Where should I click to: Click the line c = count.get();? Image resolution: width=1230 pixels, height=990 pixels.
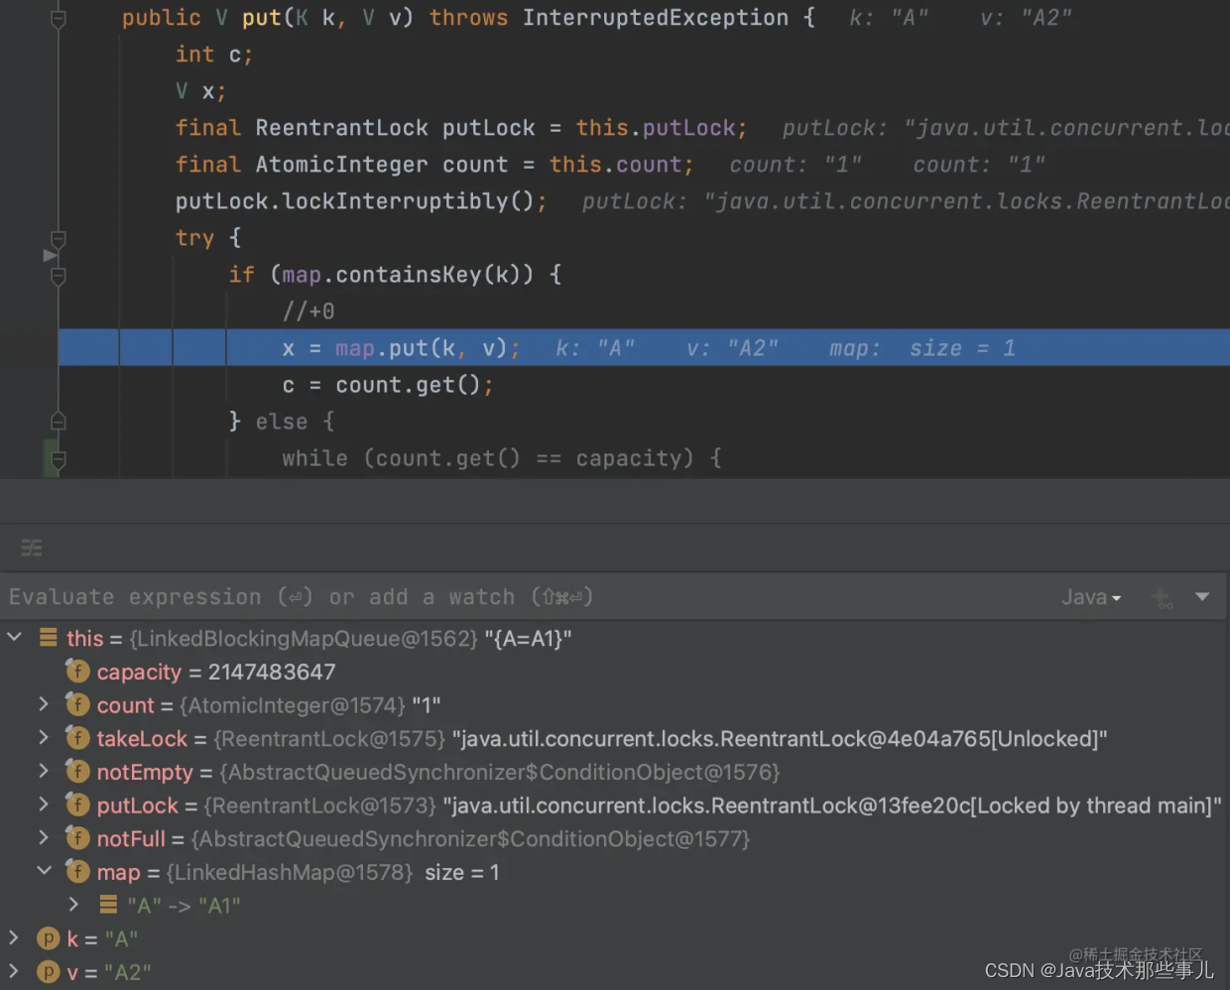tap(388, 385)
